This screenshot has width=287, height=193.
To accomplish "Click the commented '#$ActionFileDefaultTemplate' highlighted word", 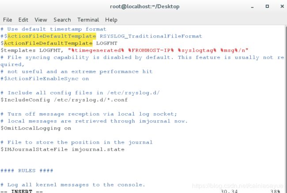I will [x=48, y=36].
